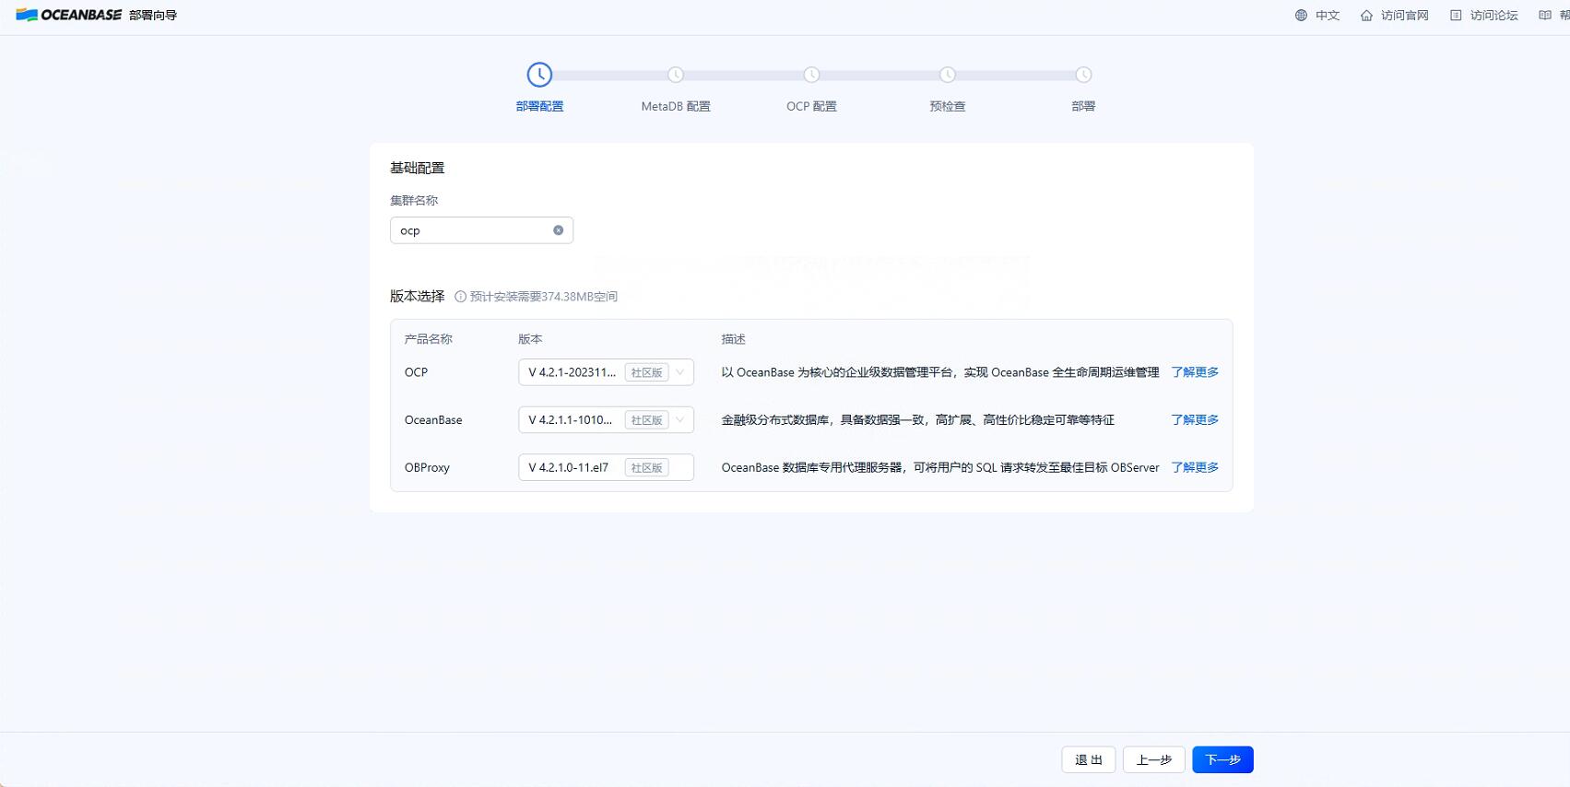
Task: Focus the 集群名称 input field
Action: 481,230
